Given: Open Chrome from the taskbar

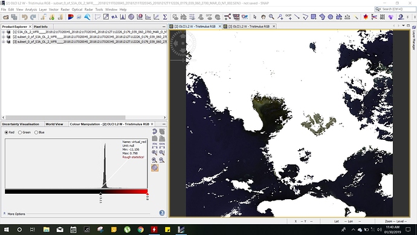Looking at the screenshot, I should [141, 230].
